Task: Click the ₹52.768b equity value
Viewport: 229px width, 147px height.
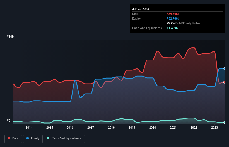Action: point(173,18)
